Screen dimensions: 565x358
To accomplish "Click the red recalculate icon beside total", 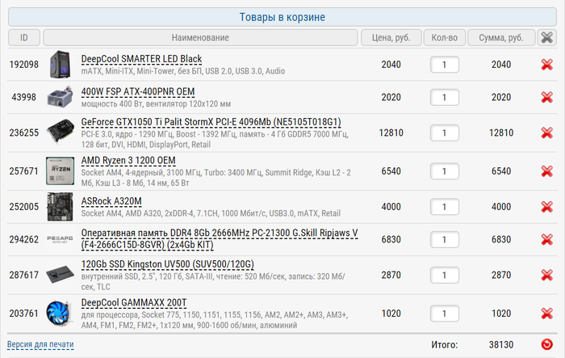I will 546,344.
